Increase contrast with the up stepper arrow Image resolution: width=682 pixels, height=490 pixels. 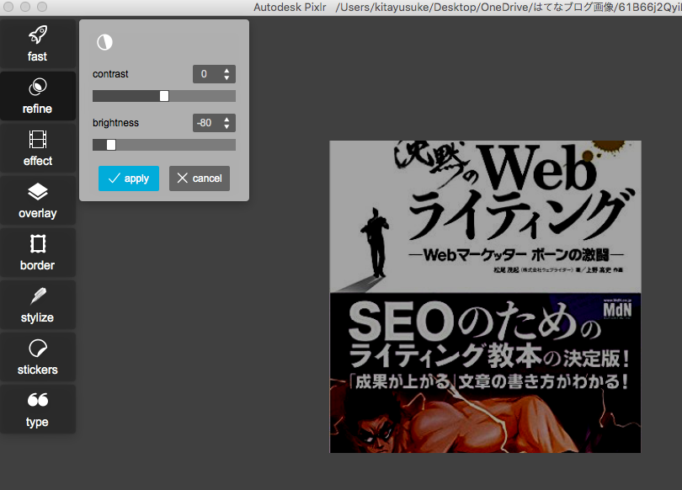point(226,70)
